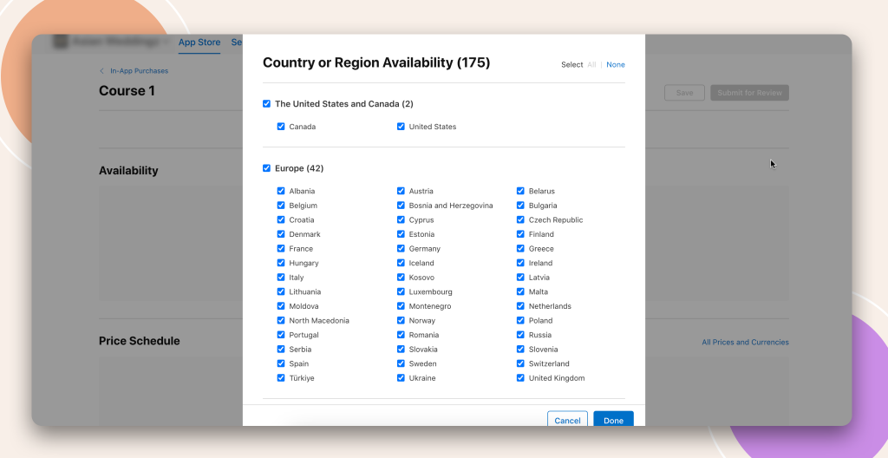Uncheck Moldova
This screenshot has height=458, width=888.
pos(281,306)
